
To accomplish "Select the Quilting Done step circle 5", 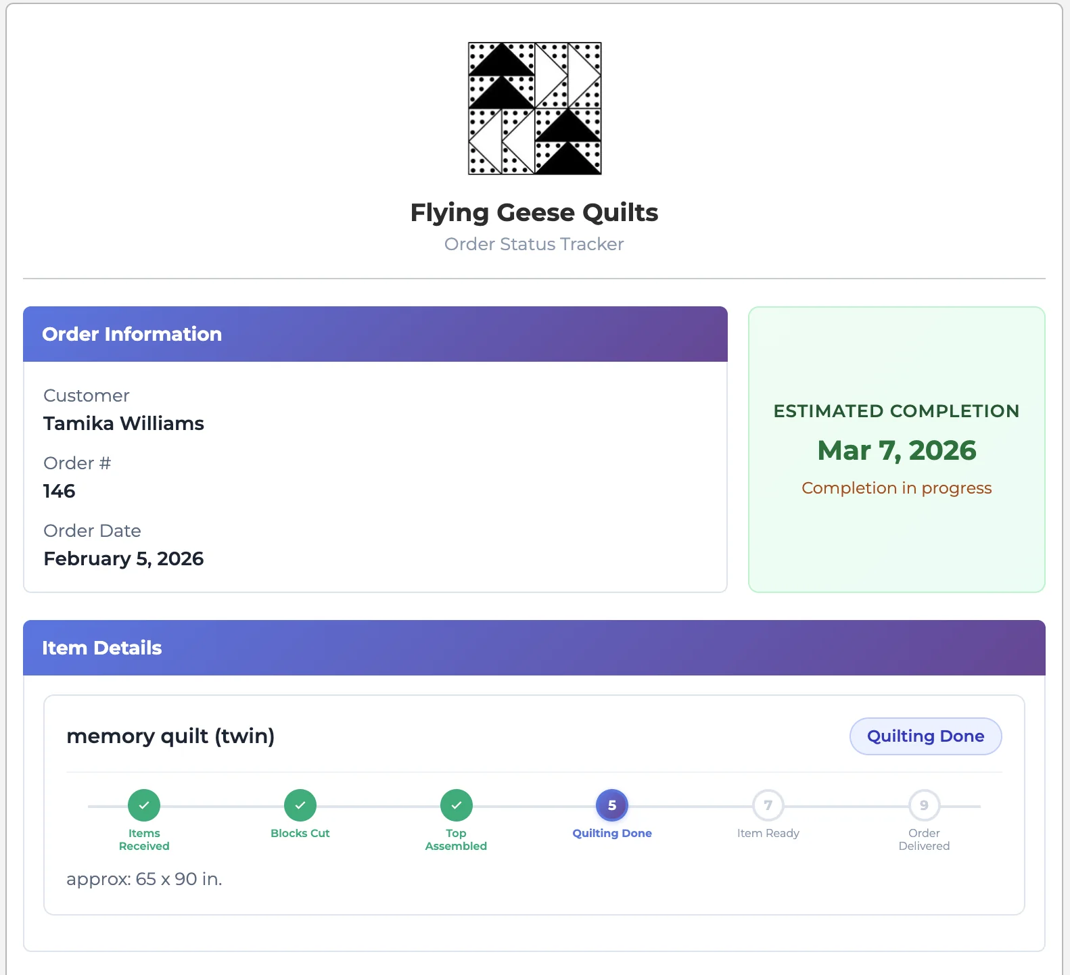I will (612, 805).
